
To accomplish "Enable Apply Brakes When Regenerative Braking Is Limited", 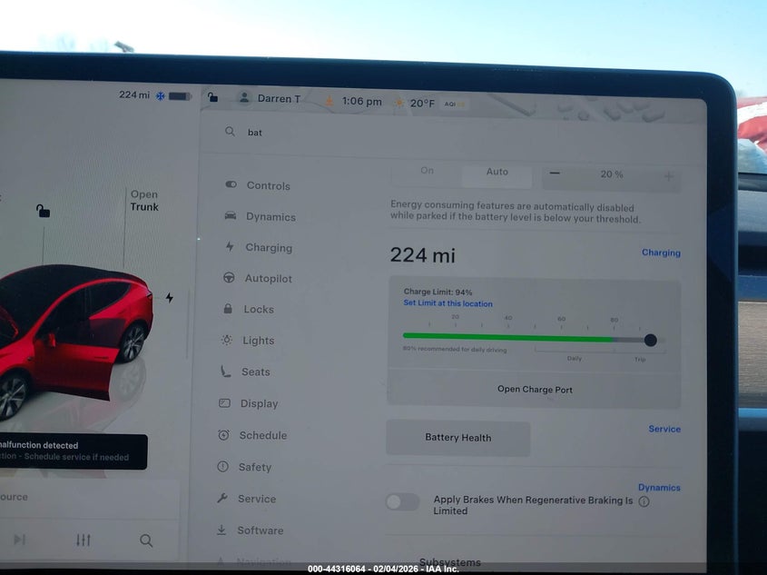I will [x=402, y=501].
